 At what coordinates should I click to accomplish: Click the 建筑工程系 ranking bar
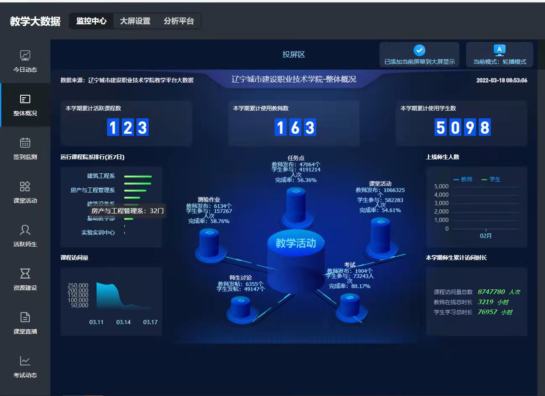point(138,177)
